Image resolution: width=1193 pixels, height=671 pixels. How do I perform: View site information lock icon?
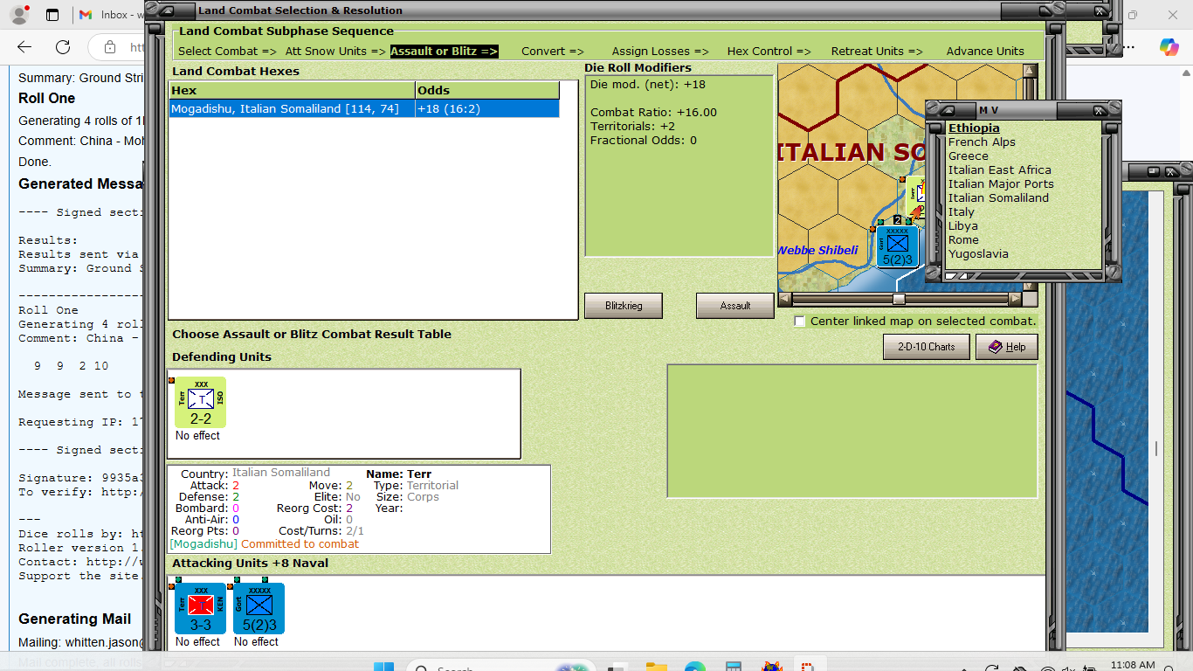pyautogui.click(x=110, y=47)
